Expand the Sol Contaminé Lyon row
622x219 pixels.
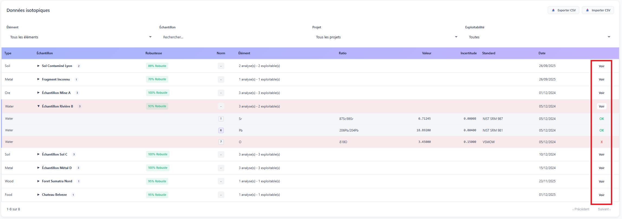click(x=38, y=66)
